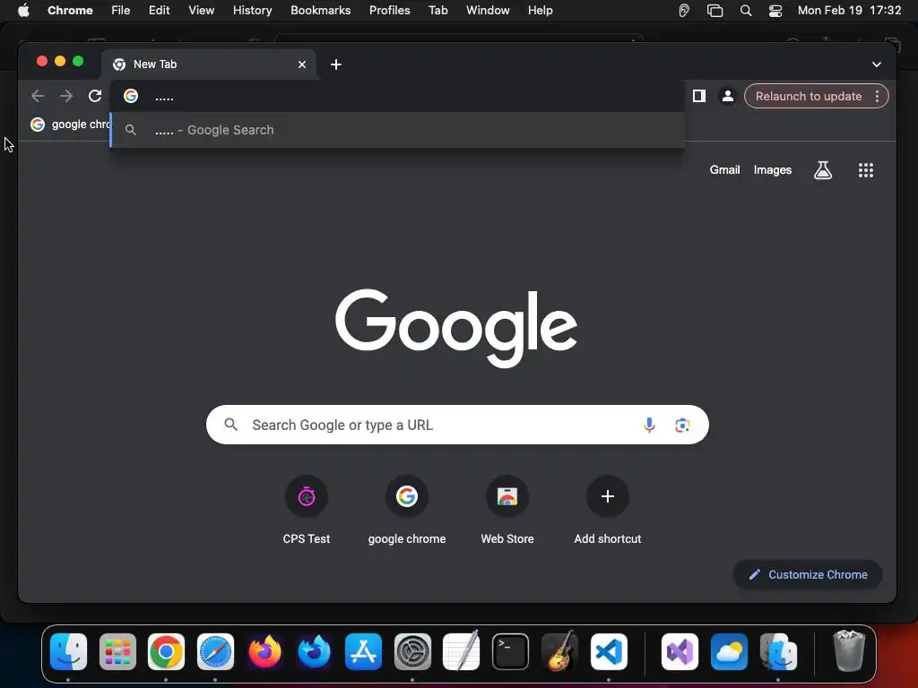Screen dimensions: 918x688
Task: Open Search Labs flask icon
Action: [823, 170]
